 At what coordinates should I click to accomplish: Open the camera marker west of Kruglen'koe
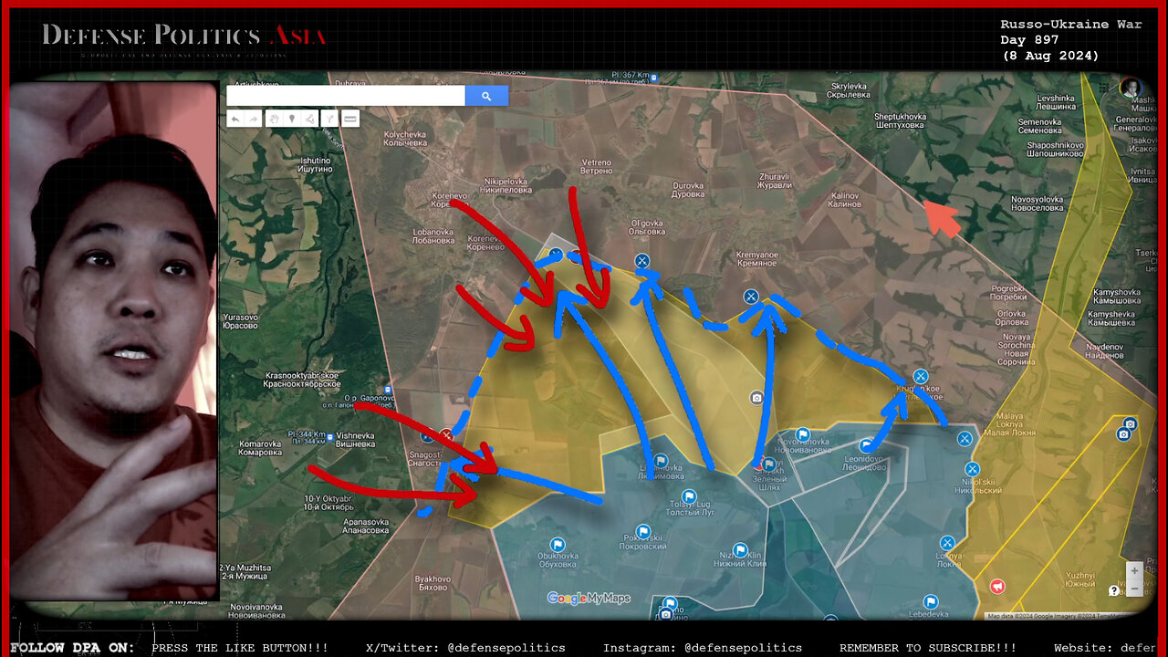tap(756, 398)
